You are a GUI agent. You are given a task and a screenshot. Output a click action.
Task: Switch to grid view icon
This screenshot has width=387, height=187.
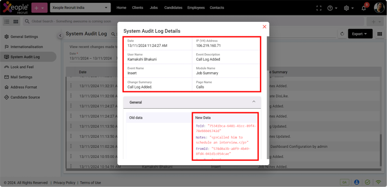16,22
